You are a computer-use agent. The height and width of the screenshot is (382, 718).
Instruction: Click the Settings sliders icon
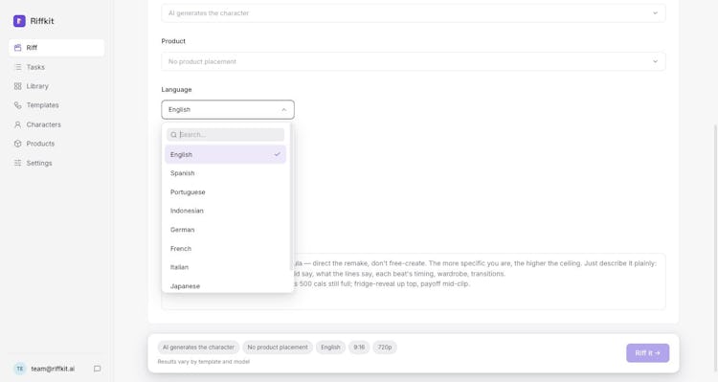(x=18, y=163)
